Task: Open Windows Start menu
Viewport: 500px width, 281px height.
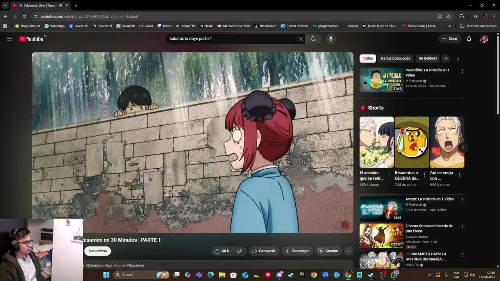Action: [x=106, y=275]
